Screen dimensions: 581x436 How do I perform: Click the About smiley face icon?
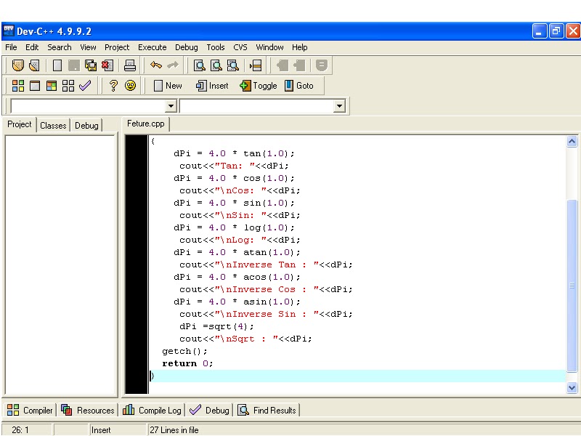pos(130,86)
